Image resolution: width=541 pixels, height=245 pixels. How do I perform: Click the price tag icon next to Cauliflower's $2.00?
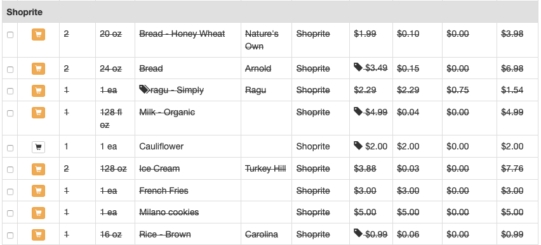point(358,146)
